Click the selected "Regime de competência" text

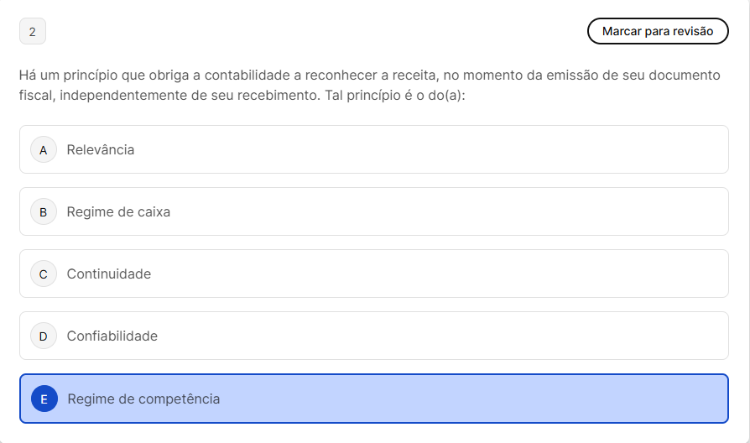143,399
